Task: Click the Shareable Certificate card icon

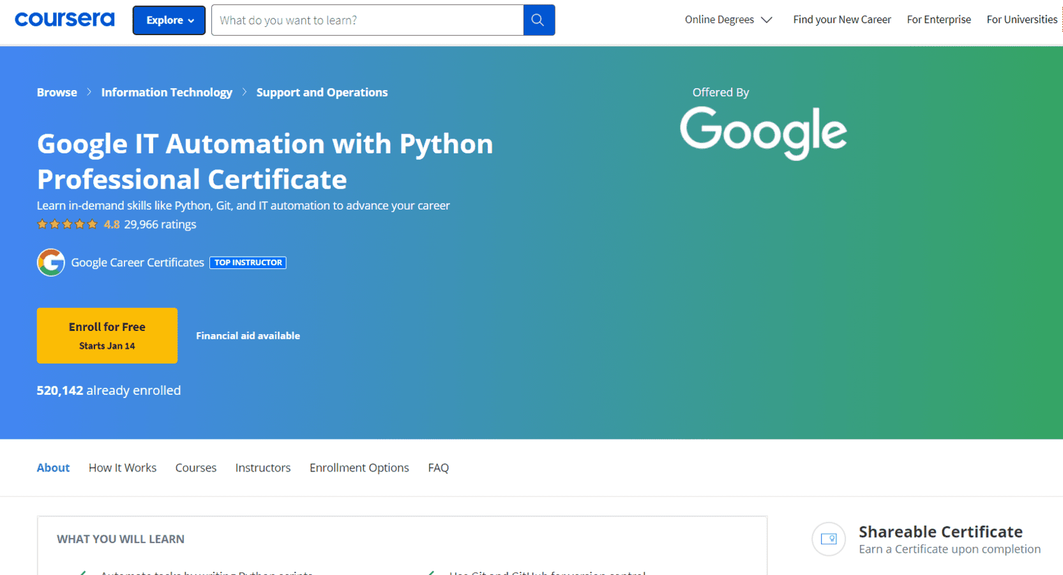Action: [x=828, y=539]
